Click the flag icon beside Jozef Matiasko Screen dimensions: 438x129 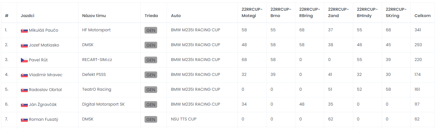coord(24,45)
